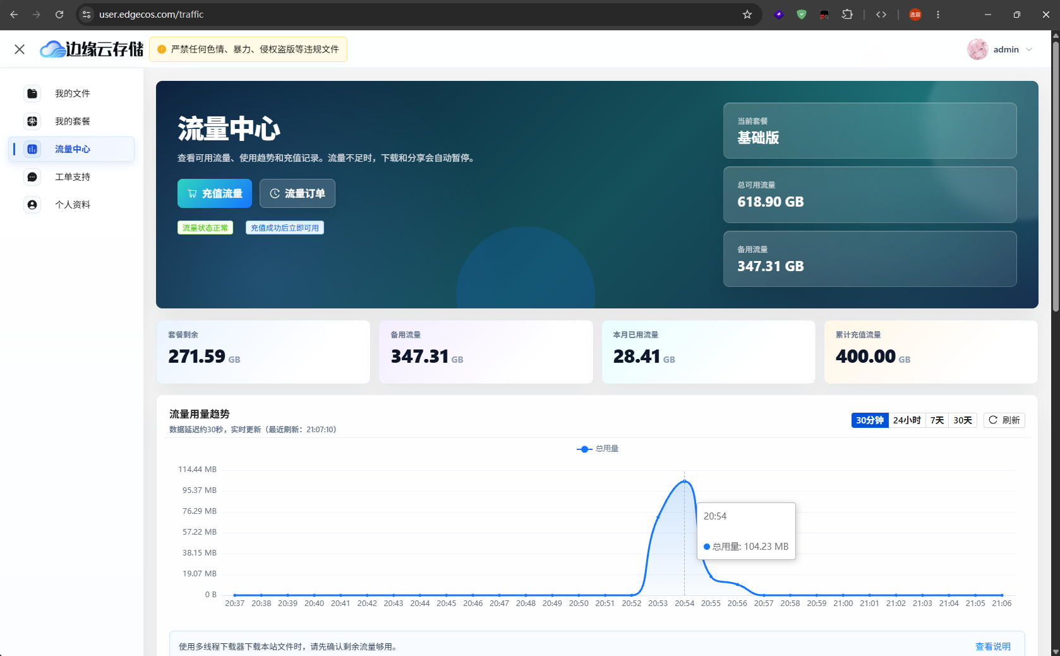Screen dimensions: 1060x656
Task: Click the 边缘云存储 cloud logo
Action: tap(92, 49)
